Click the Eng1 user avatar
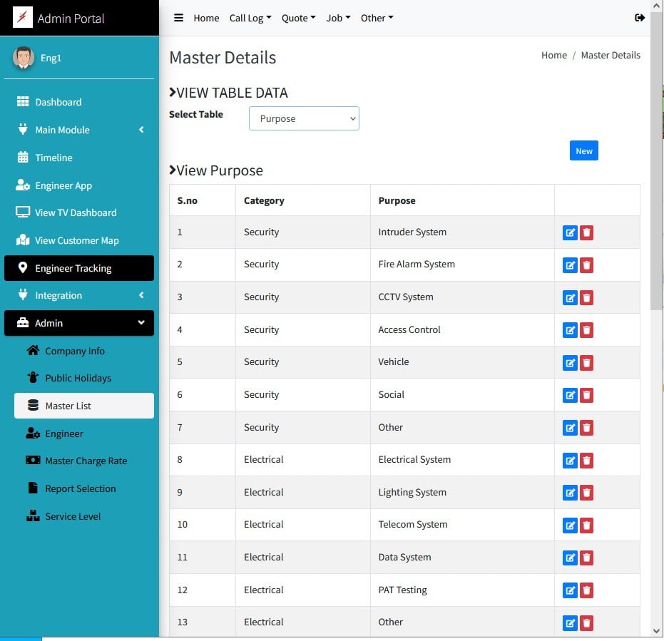Viewport: 664px width, 641px height. (24, 58)
